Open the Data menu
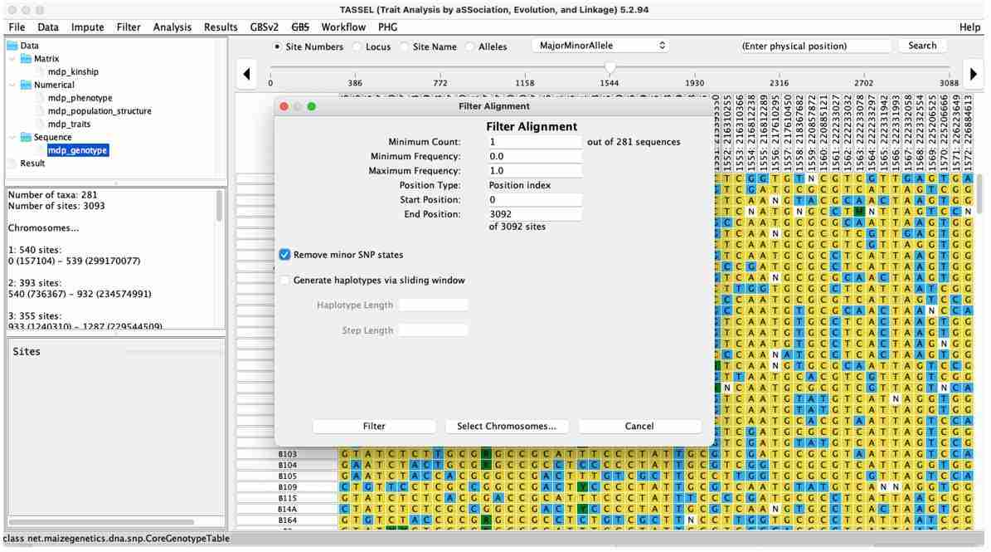Viewport: 991px width, 552px height. tap(48, 27)
